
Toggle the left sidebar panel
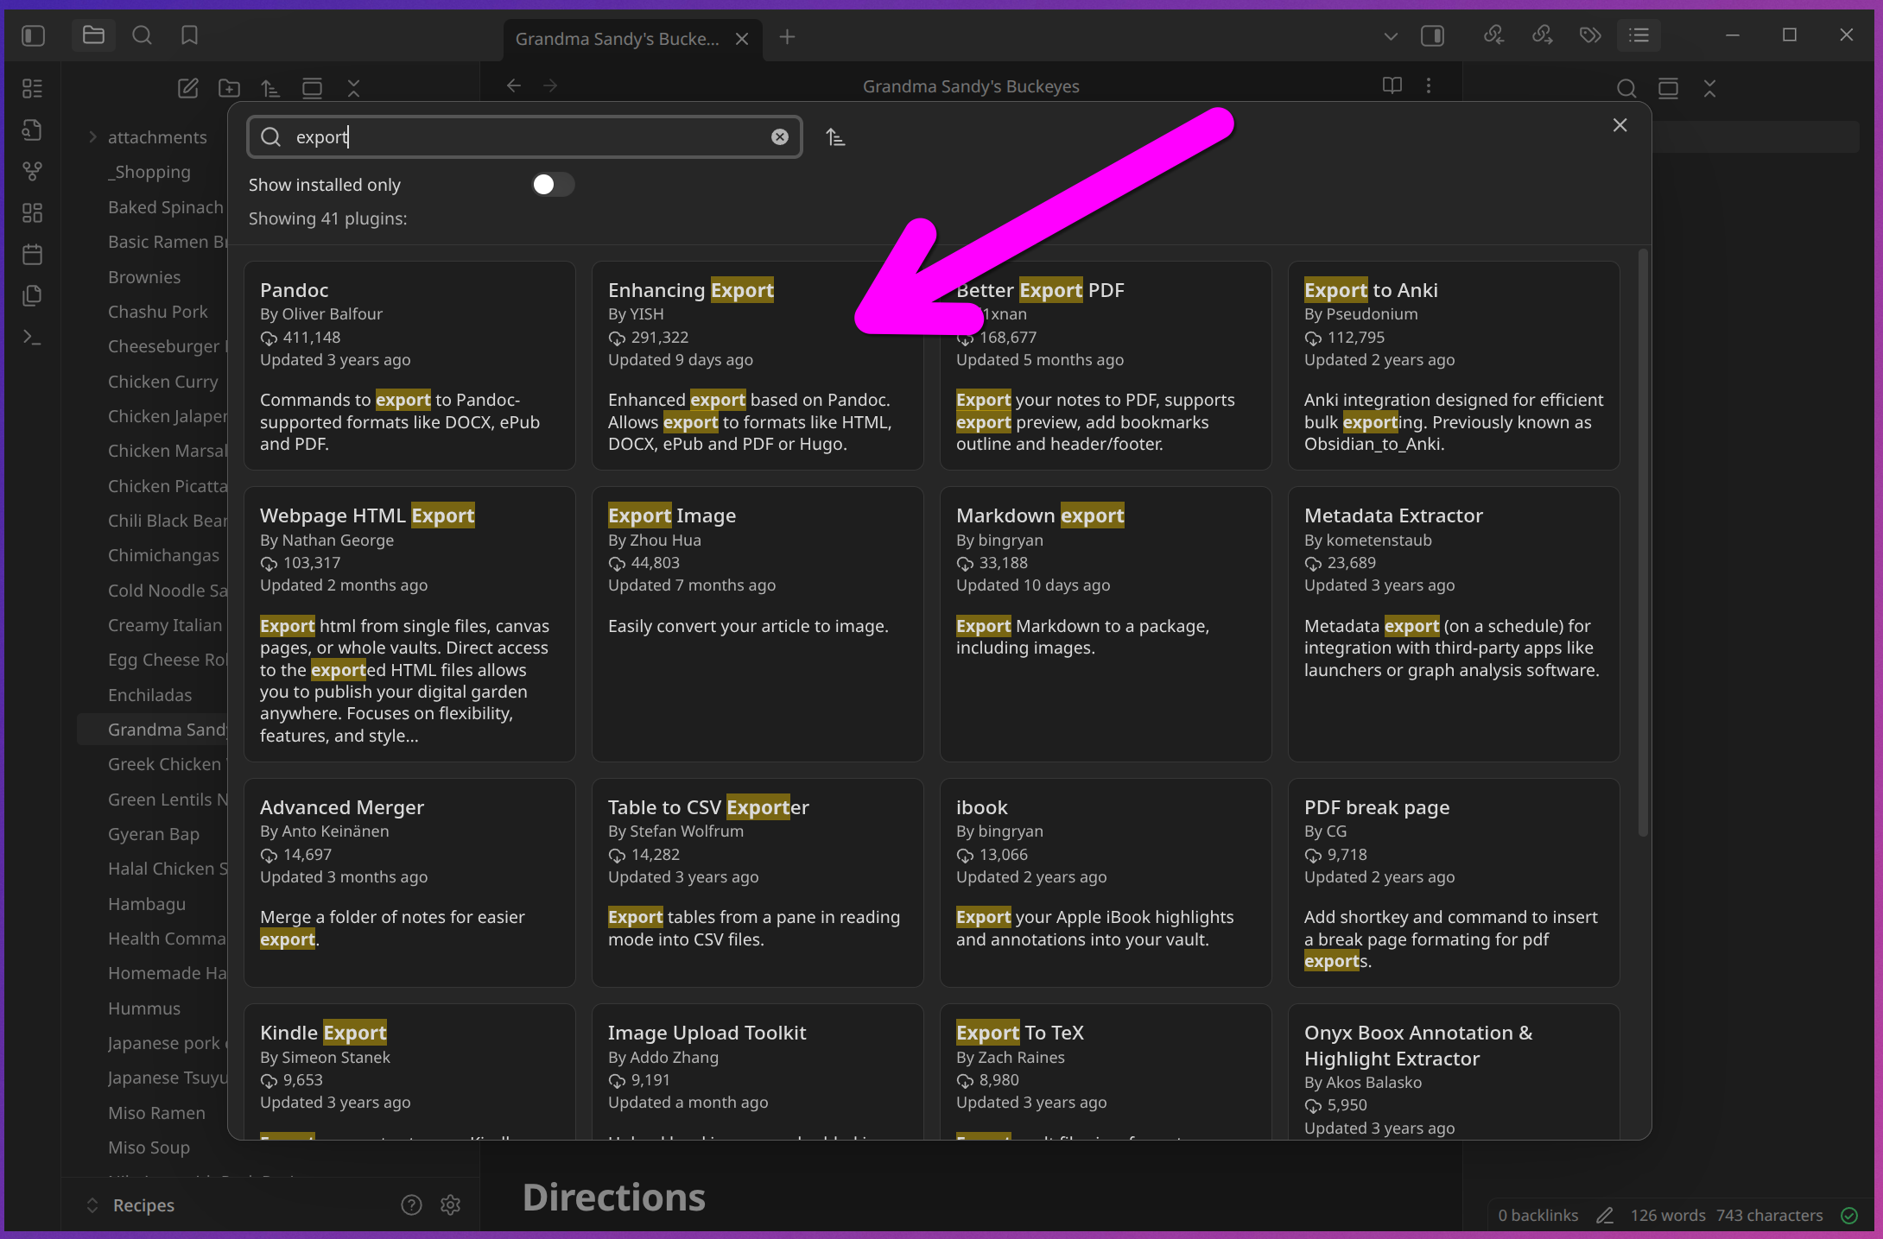[x=33, y=35]
